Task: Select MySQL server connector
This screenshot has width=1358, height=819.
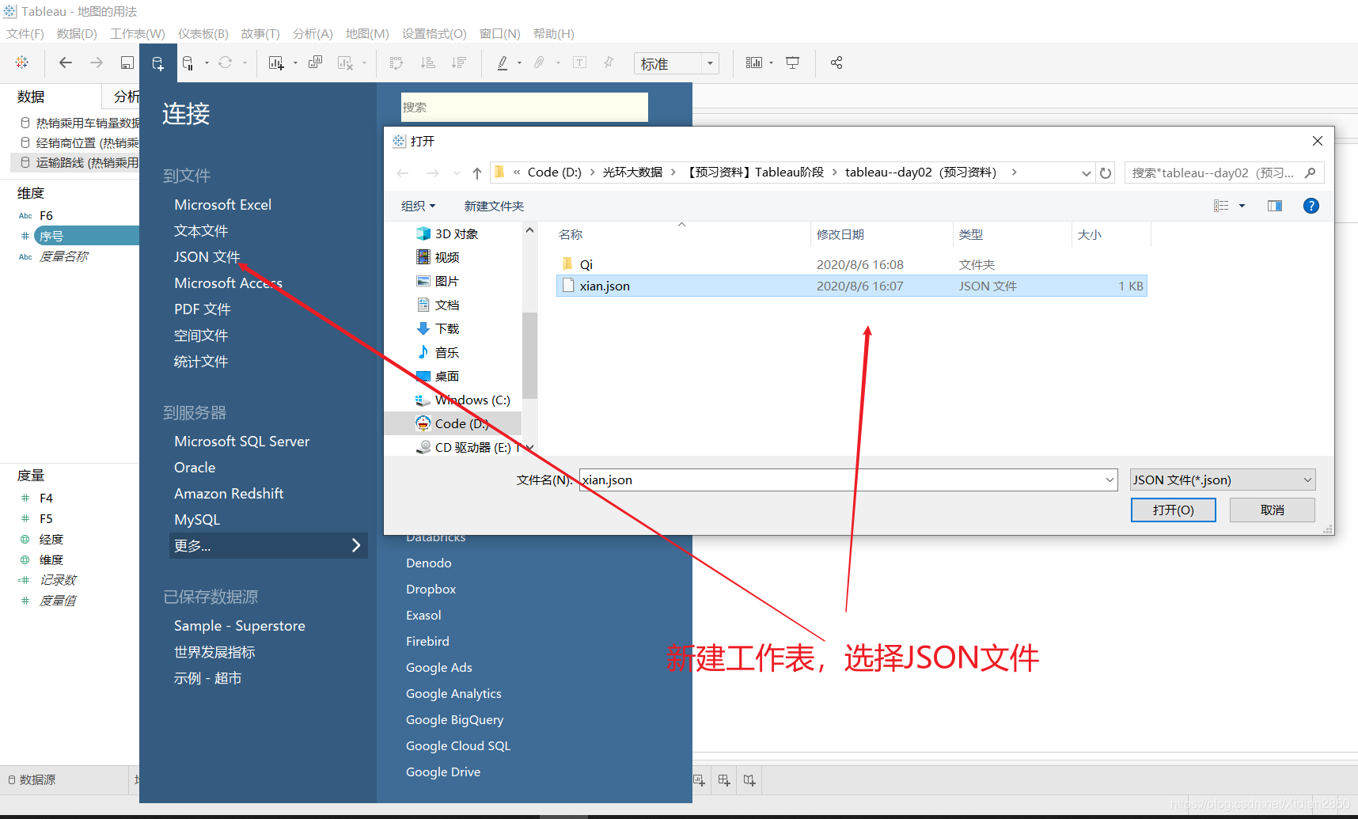Action: 197,519
